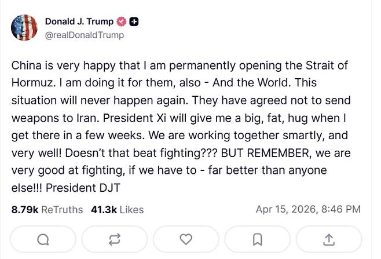The width and height of the screenshot is (381, 259).
Task: Click the share upload arrow icon
Action: [328, 239]
